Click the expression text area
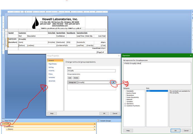Viewport: 193px width, 134px height. pyautogui.click(x=157, y=73)
